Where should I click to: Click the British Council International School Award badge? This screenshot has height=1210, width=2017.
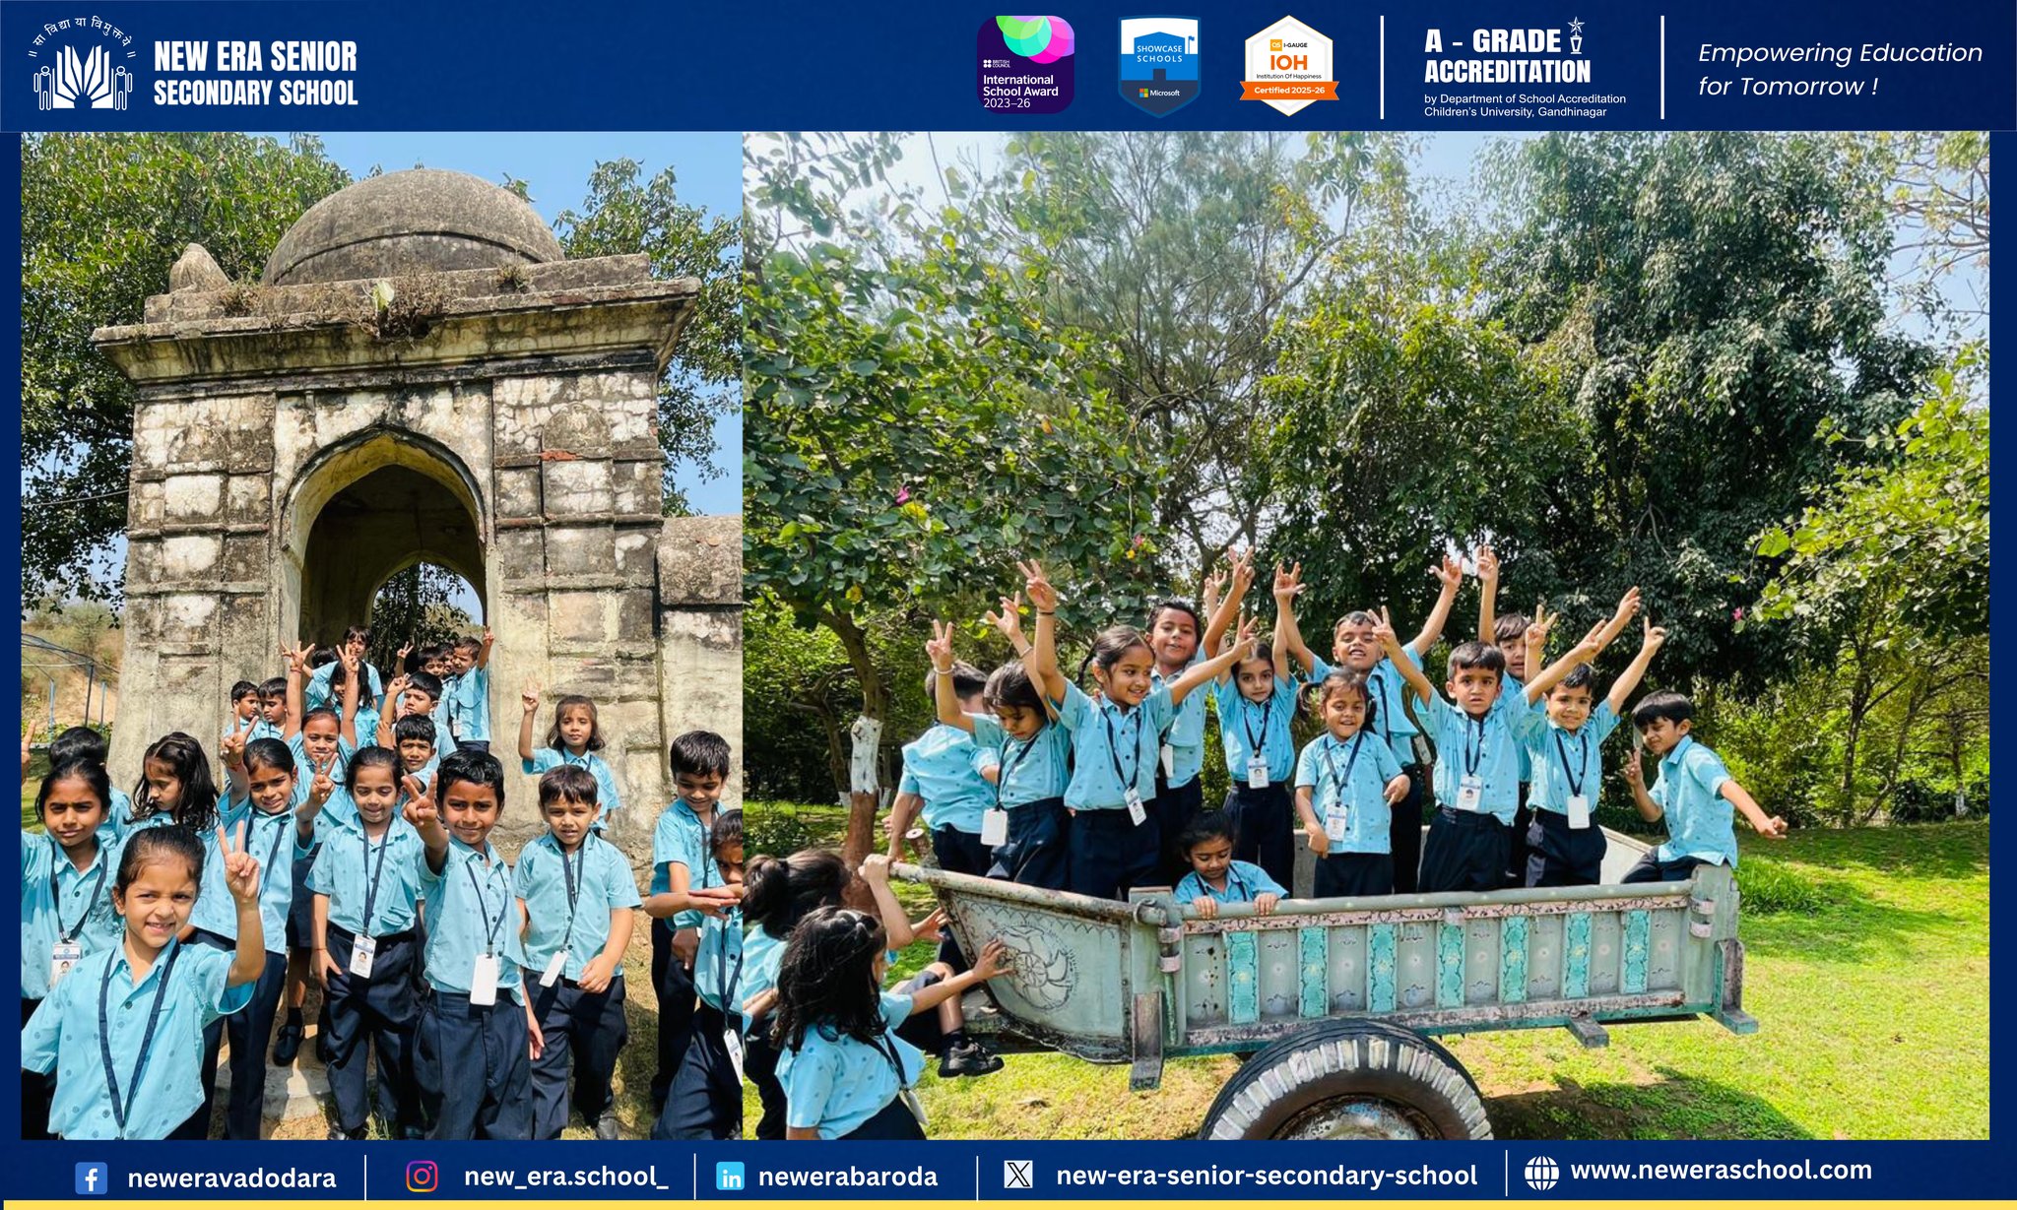click(1024, 65)
